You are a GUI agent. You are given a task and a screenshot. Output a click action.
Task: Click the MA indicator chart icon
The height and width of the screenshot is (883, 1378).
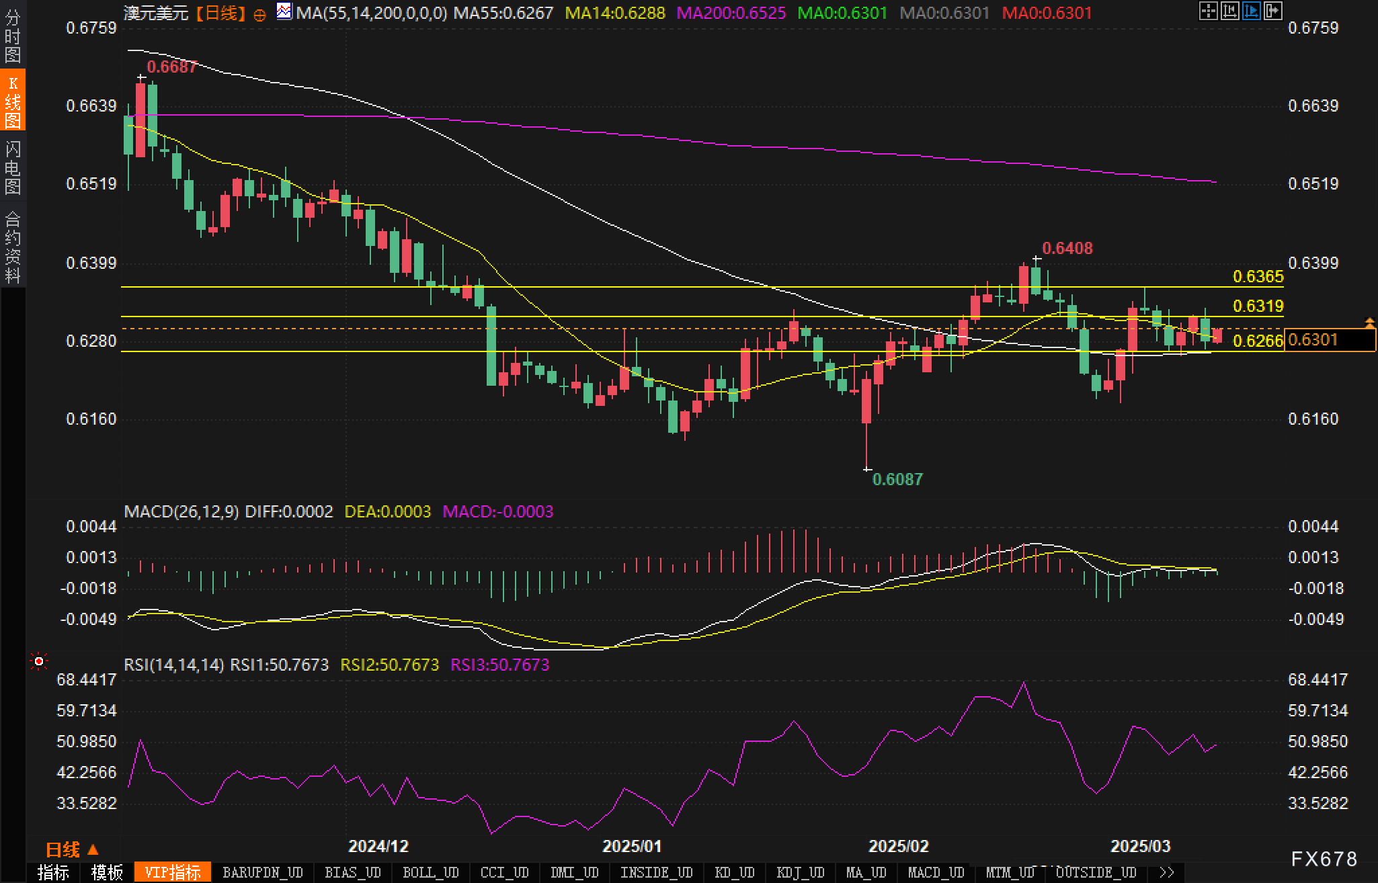click(x=284, y=11)
